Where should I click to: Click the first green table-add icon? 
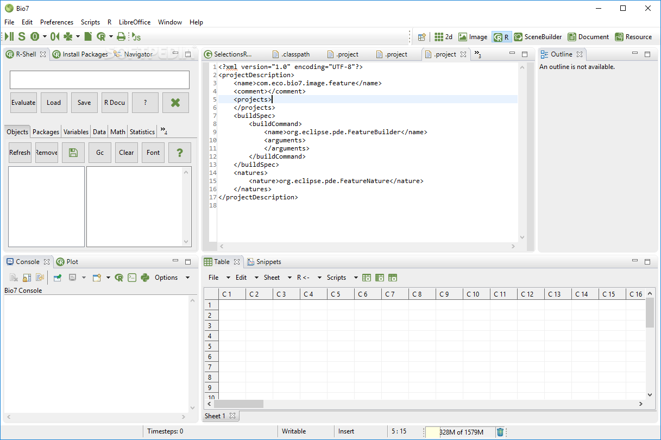367,278
